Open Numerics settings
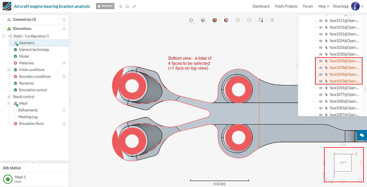Viewport: 367px width, 187px height. click(26, 83)
